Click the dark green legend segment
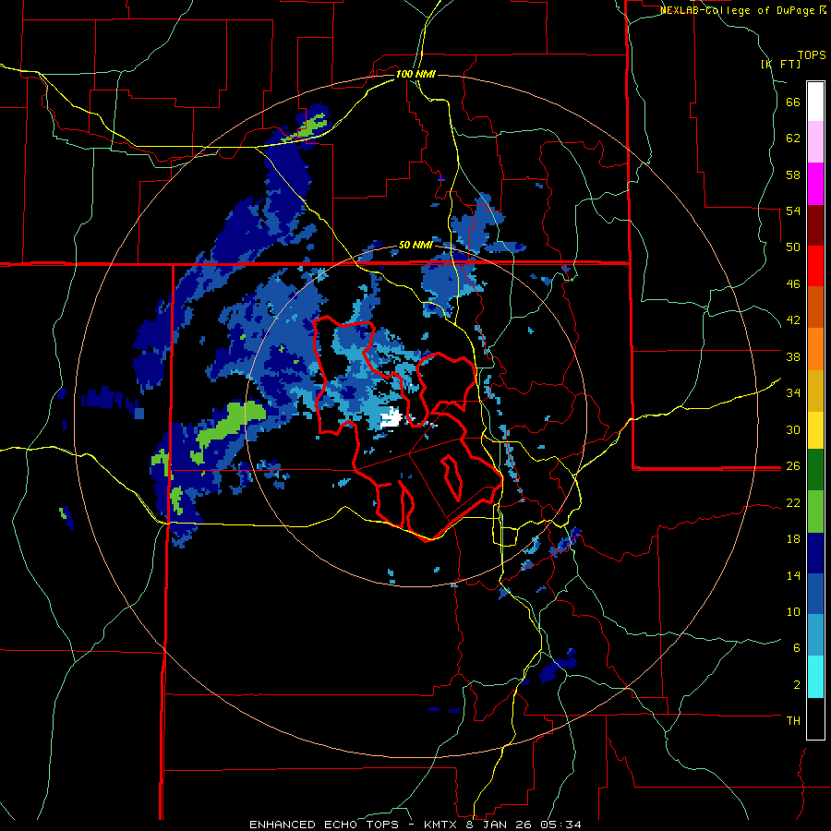This screenshot has height=831, width=831. (x=815, y=470)
